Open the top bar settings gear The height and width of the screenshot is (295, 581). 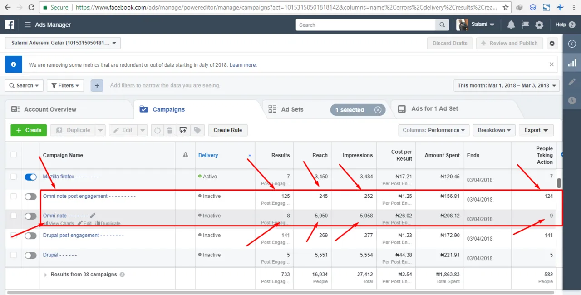pos(539,25)
